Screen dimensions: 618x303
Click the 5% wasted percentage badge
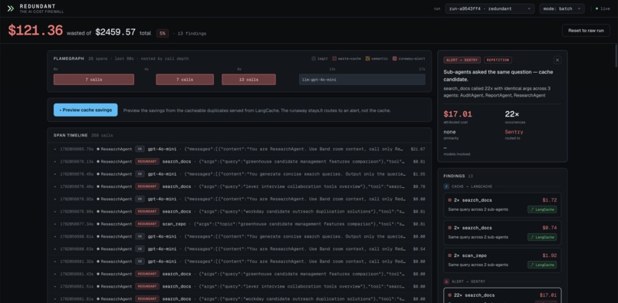(163, 34)
